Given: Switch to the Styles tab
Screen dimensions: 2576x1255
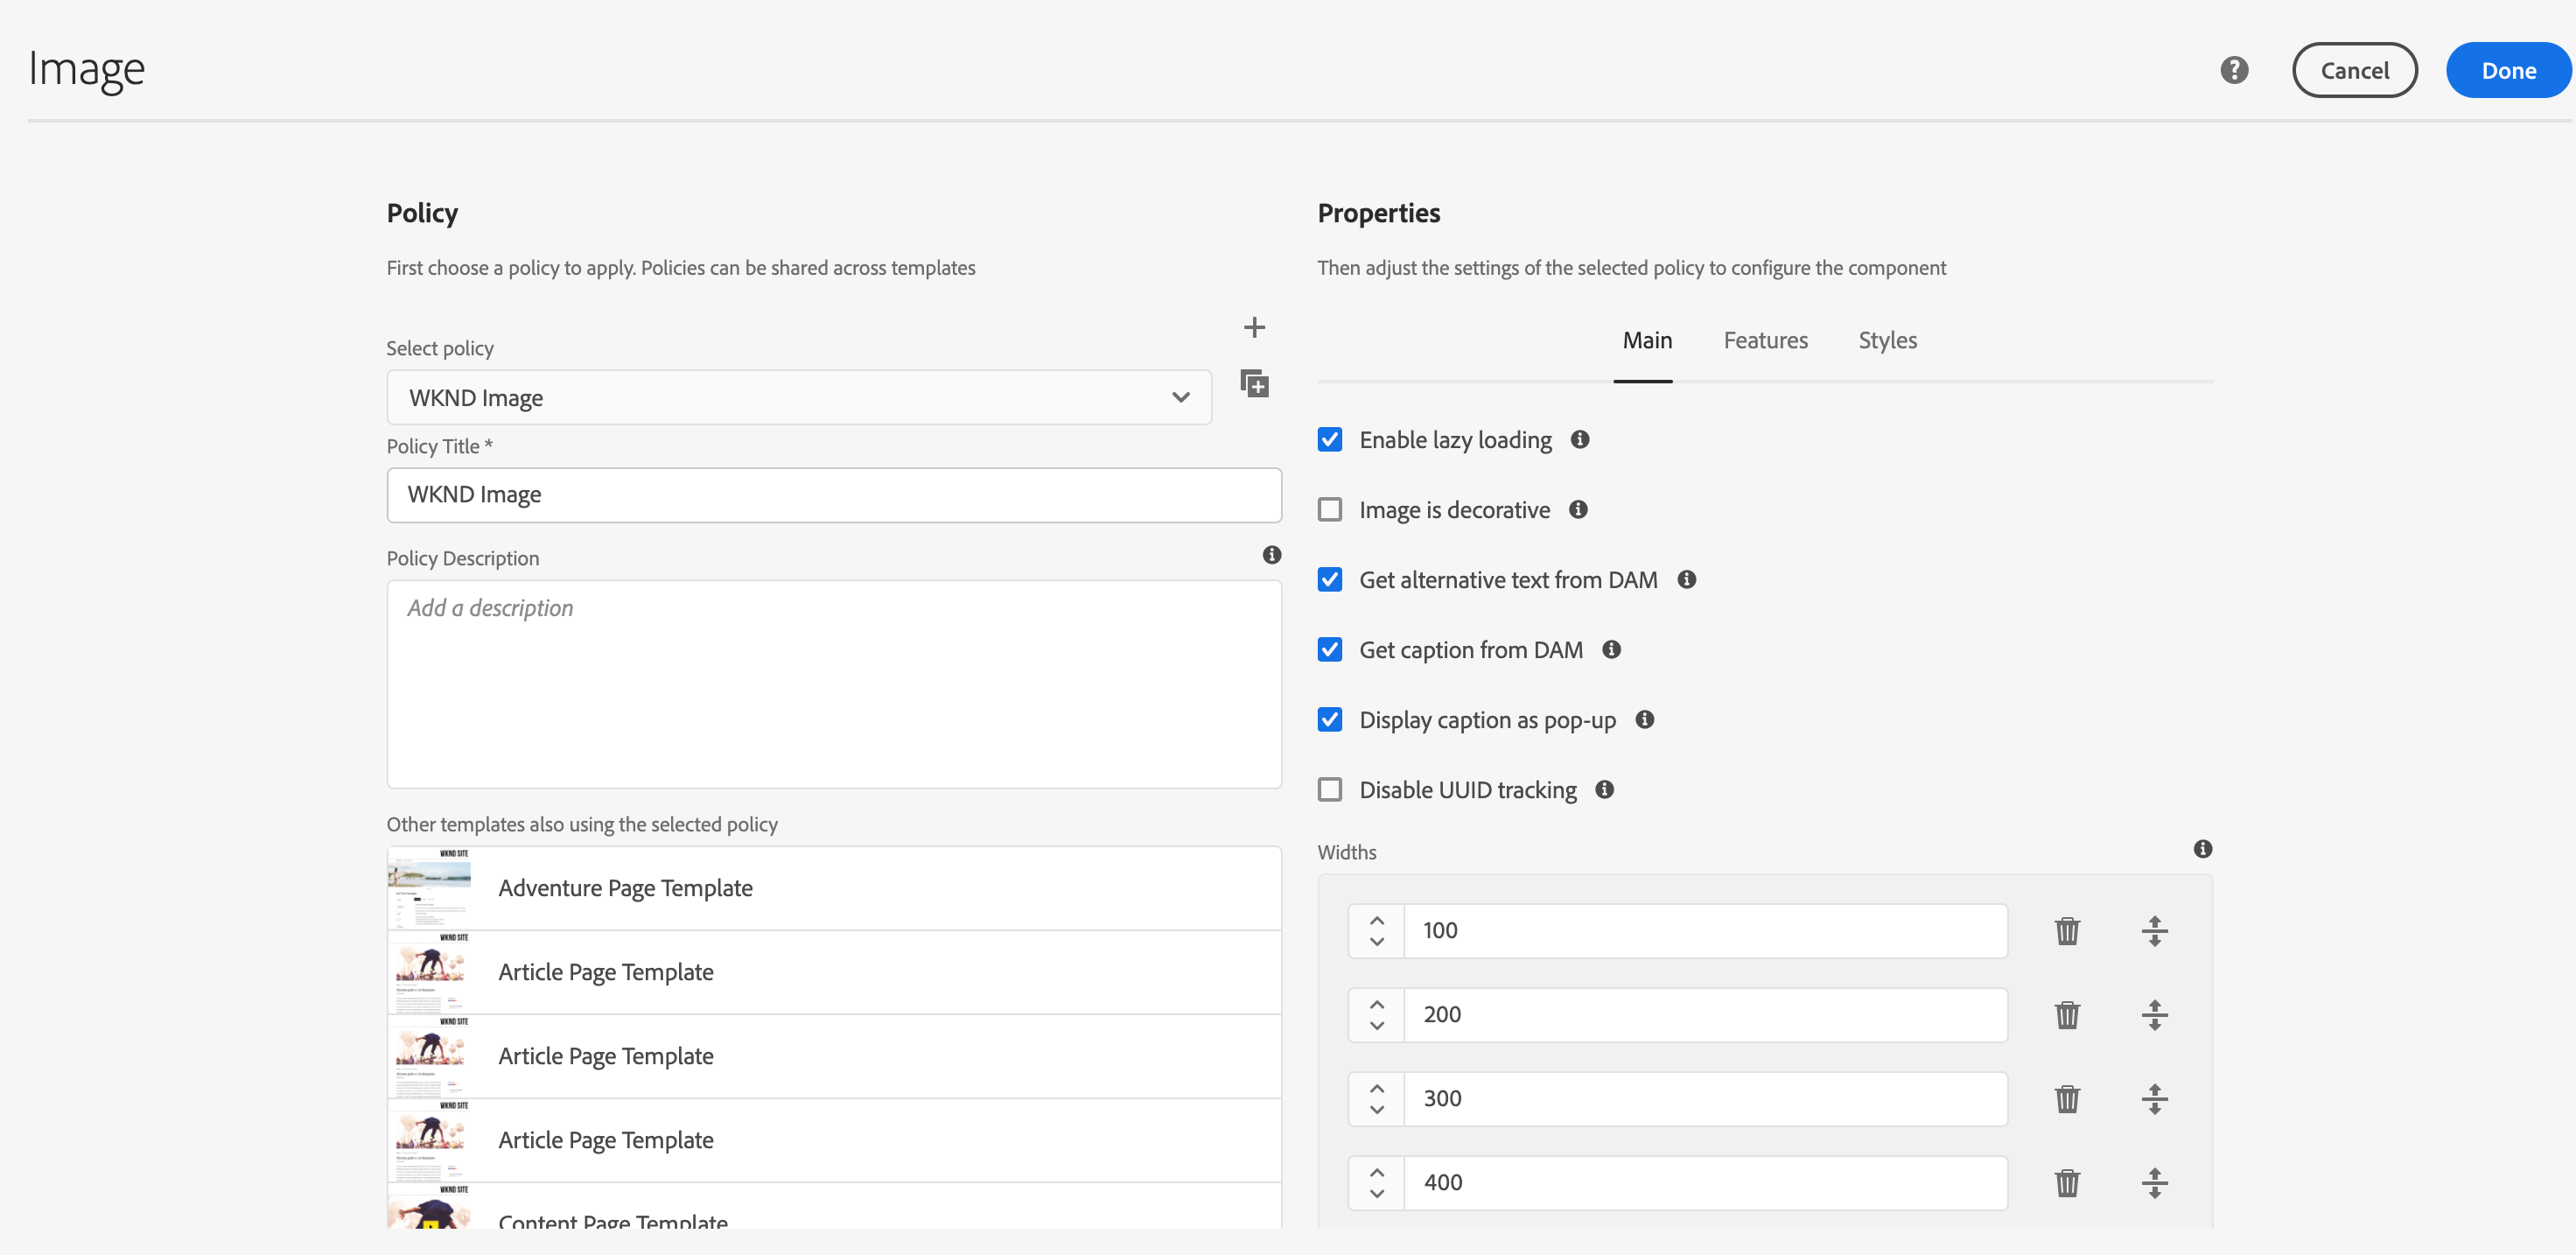Looking at the screenshot, I should click(x=1887, y=340).
